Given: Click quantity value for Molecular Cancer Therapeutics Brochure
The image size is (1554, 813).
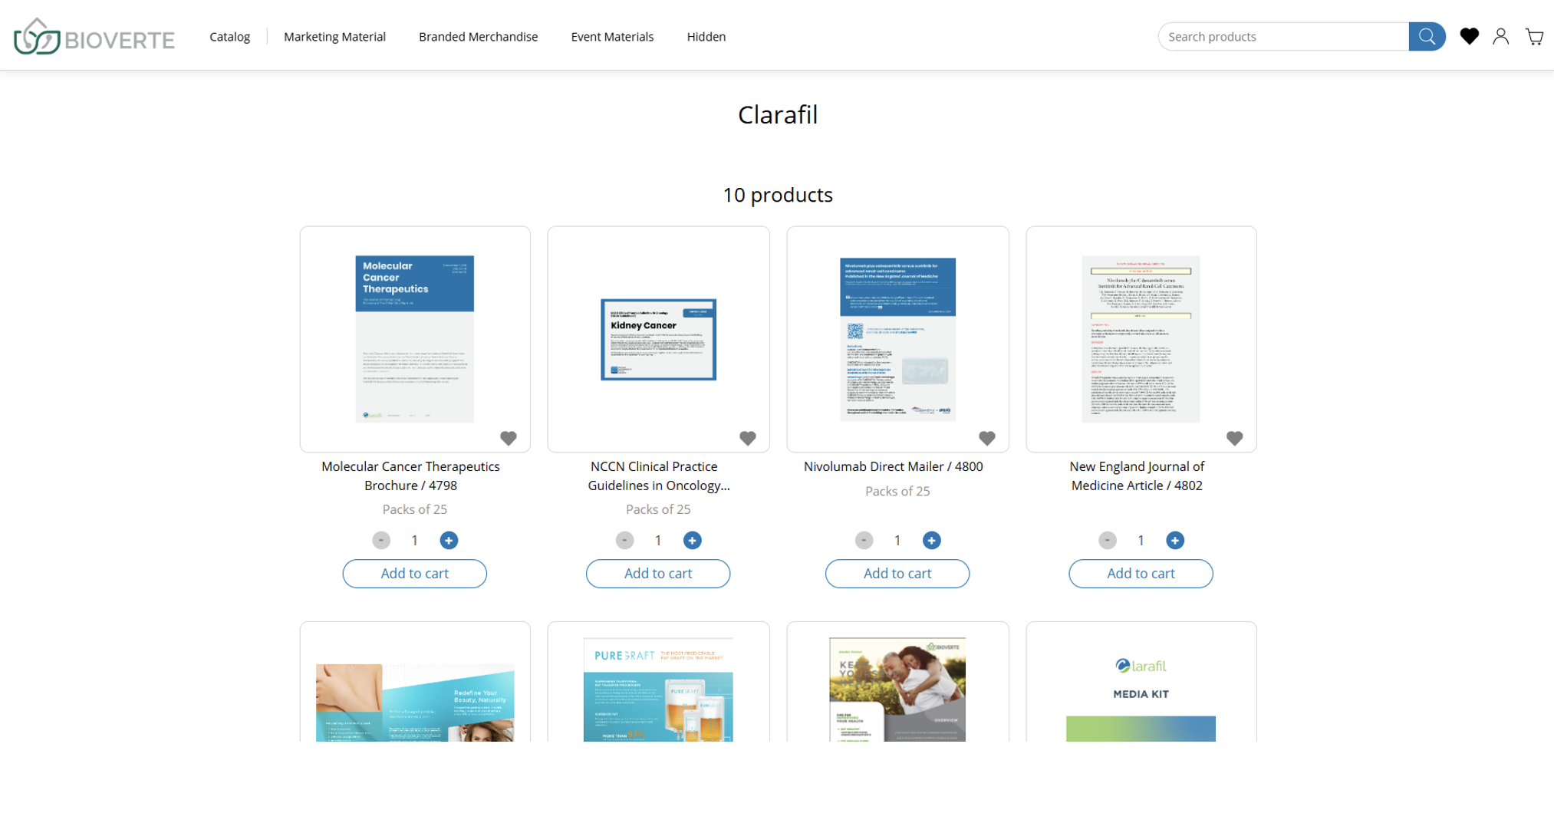Looking at the screenshot, I should pos(415,541).
